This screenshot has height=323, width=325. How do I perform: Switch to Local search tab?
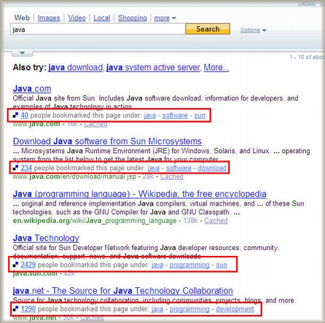(x=101, y=18)
